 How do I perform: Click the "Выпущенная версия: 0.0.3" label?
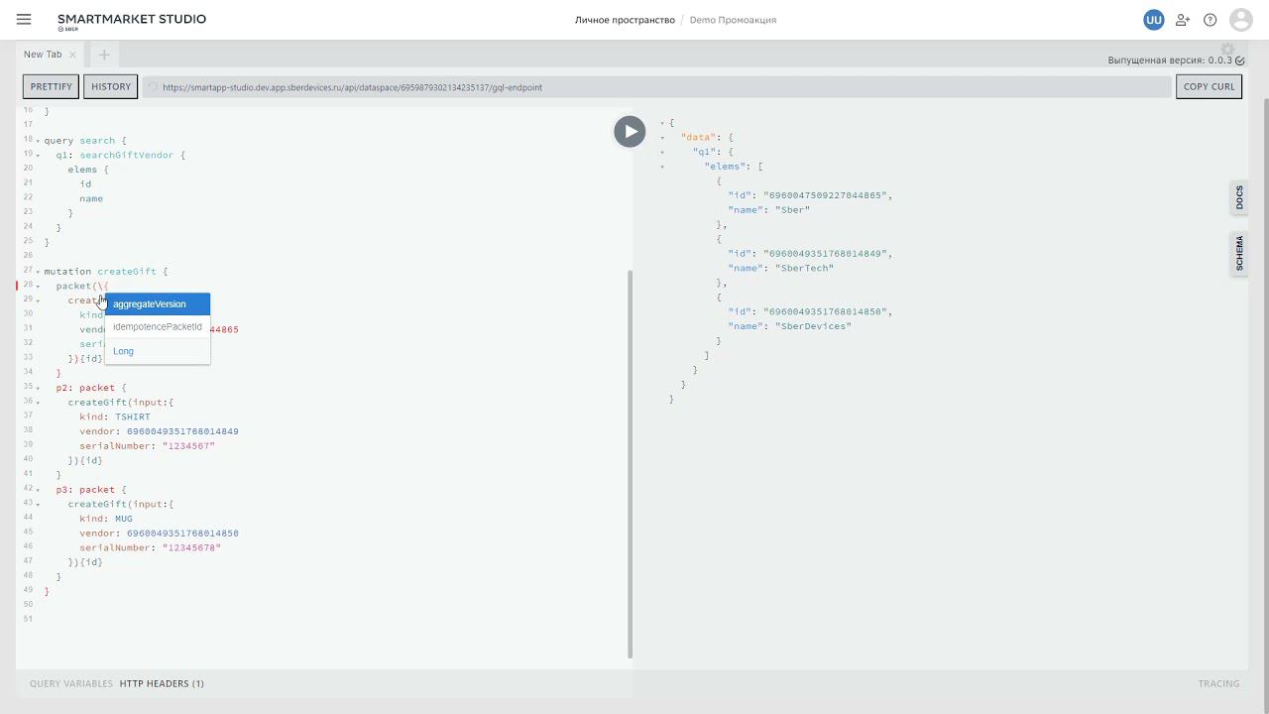coord(1170,60)
